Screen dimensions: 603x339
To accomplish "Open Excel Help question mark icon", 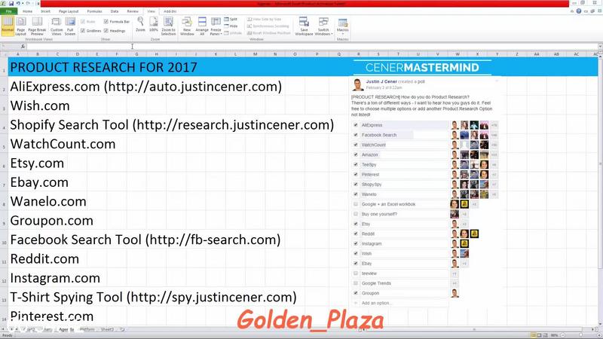I will [579, 11].
